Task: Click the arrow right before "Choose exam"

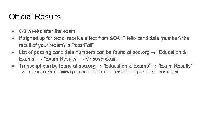Action: pos(83,59)
